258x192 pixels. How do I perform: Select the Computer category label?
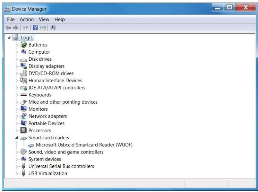coord(39,52)
